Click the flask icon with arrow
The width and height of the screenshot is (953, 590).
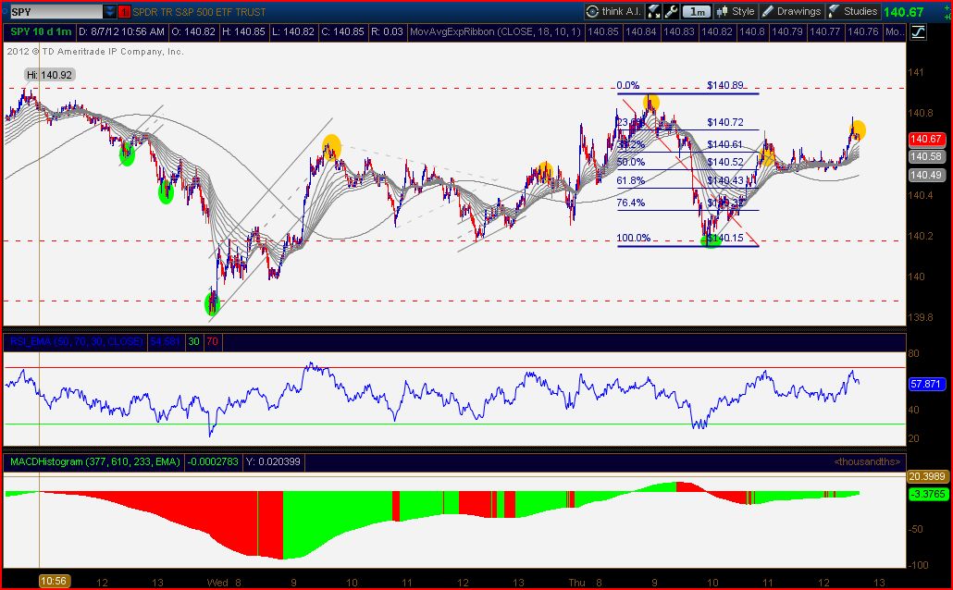tap(653, 11)
